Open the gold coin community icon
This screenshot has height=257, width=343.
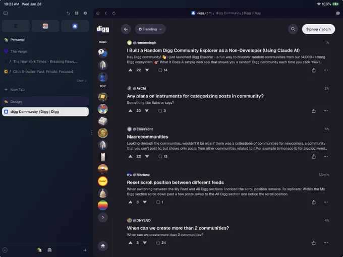click(x=103, y=133)
